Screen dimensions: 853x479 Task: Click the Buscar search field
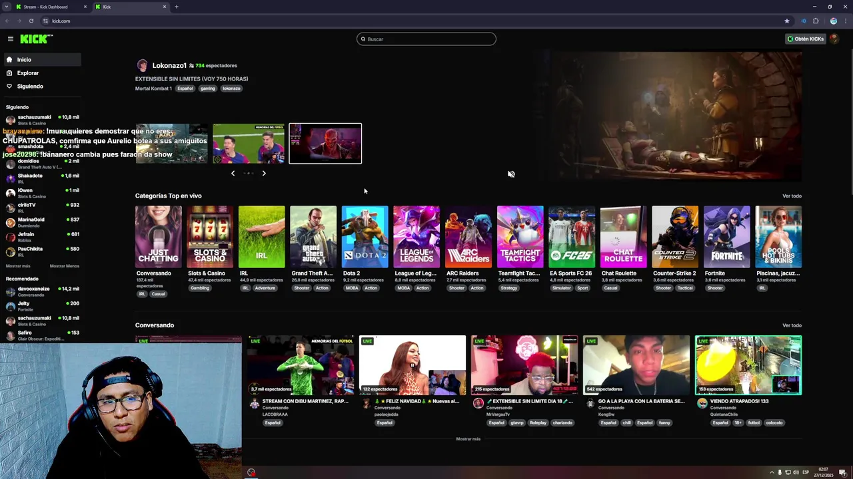pyautogui.click(x=426, y=39)
